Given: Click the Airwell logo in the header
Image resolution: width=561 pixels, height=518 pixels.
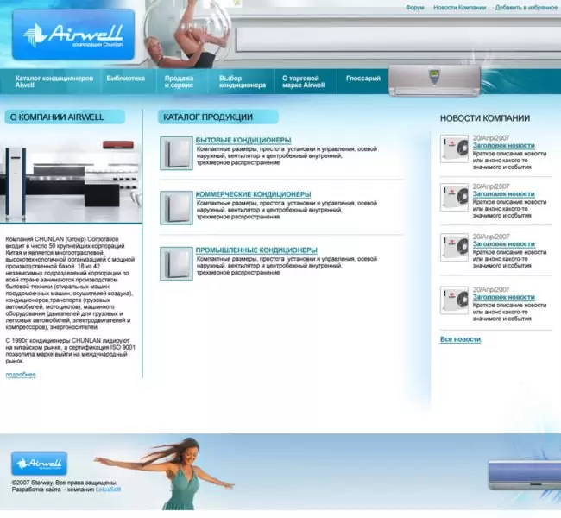Looking at the screenshot, I should [73, 35].
